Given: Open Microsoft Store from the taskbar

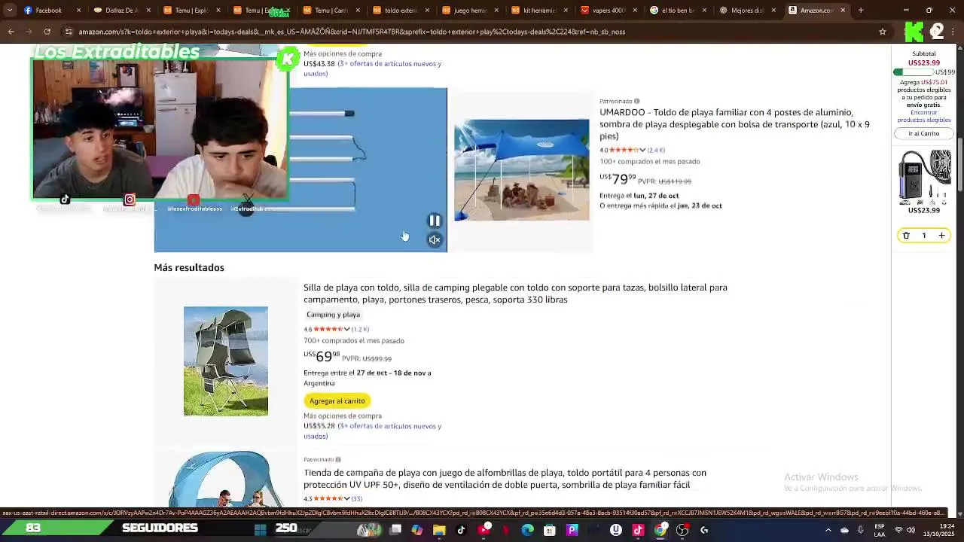Looking at the screenshot, I should pos(550,530).
